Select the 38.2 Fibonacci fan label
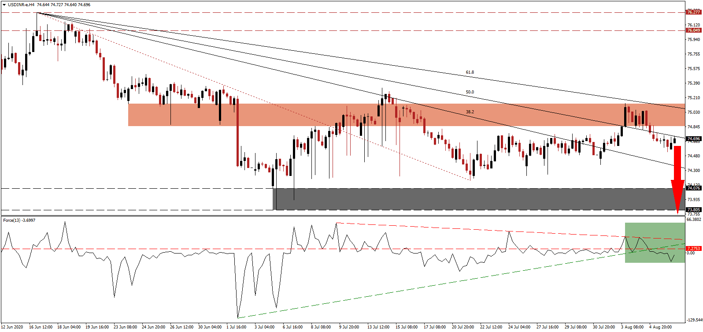703x332 pixels. 470,112
